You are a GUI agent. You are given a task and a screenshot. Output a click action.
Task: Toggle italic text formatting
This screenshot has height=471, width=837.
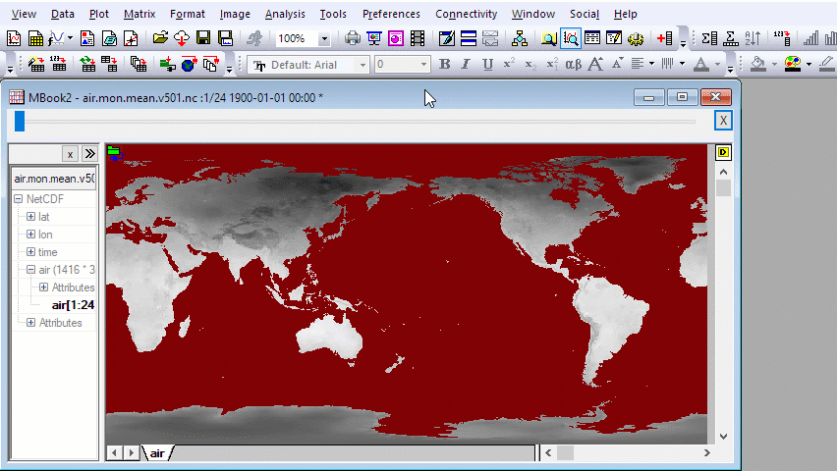pyautogui.click(x=466, y=65)
